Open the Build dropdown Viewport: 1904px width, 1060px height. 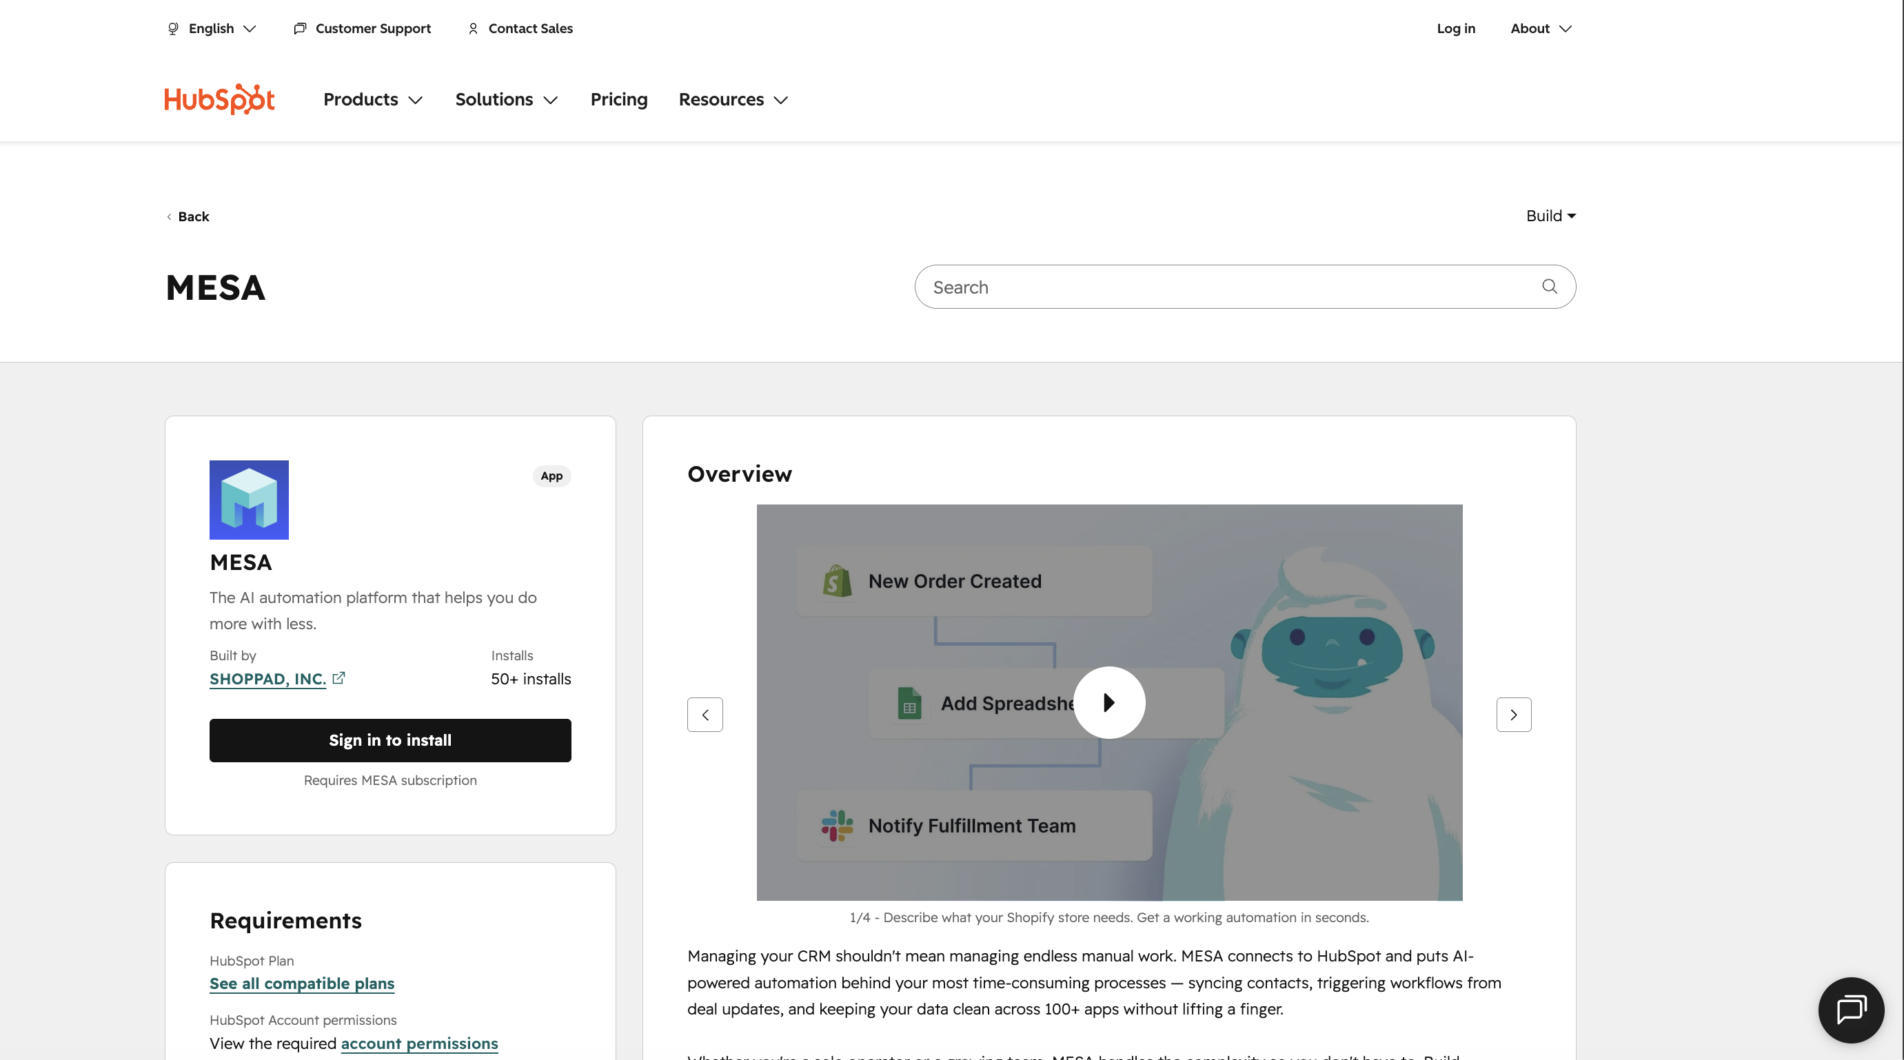coord(1550,216)
